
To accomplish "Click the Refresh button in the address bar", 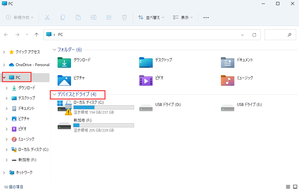I will tap(254, 34).
